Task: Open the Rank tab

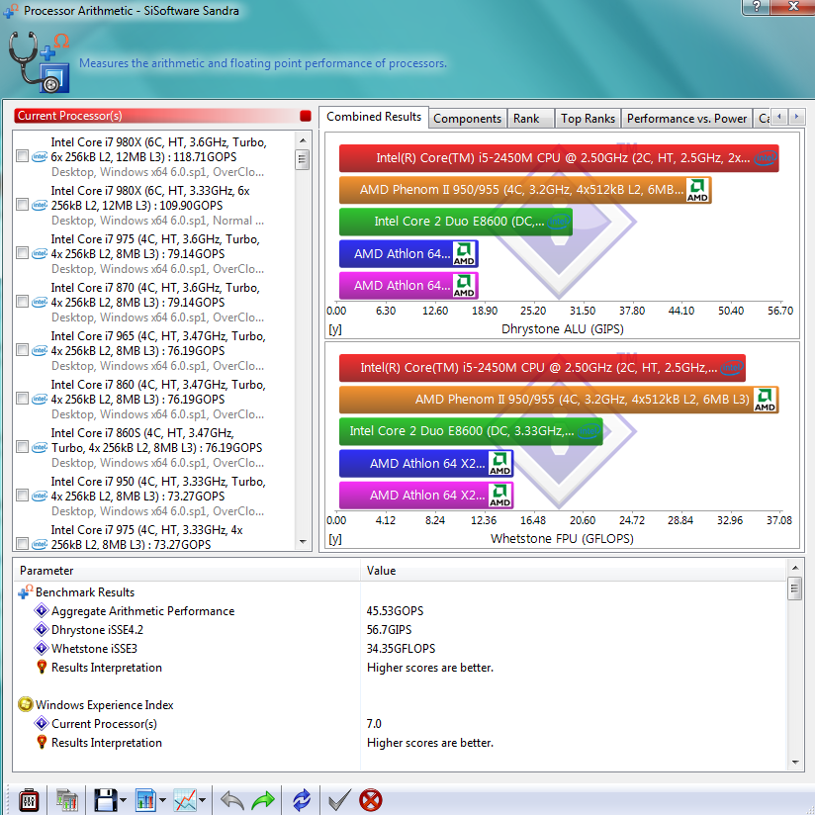Action: coord(529,119)
